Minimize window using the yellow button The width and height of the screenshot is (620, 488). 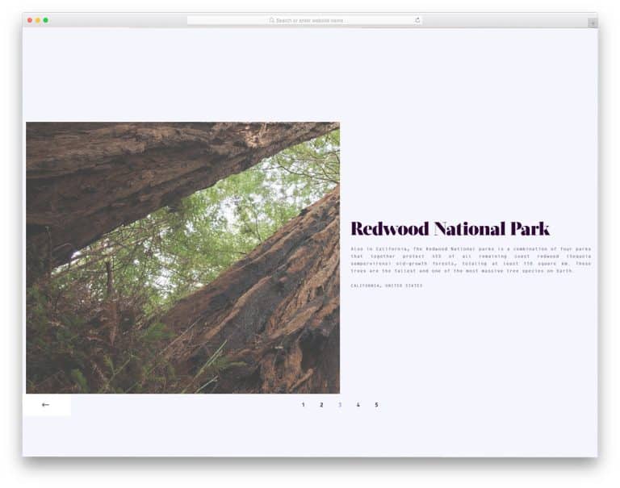click(x=38, y=20)
